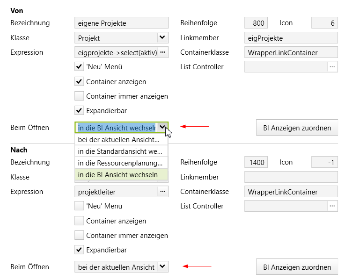
Task: Click the ellipsis button beside the eigprojekte Expression
Action: click(163, 52)
